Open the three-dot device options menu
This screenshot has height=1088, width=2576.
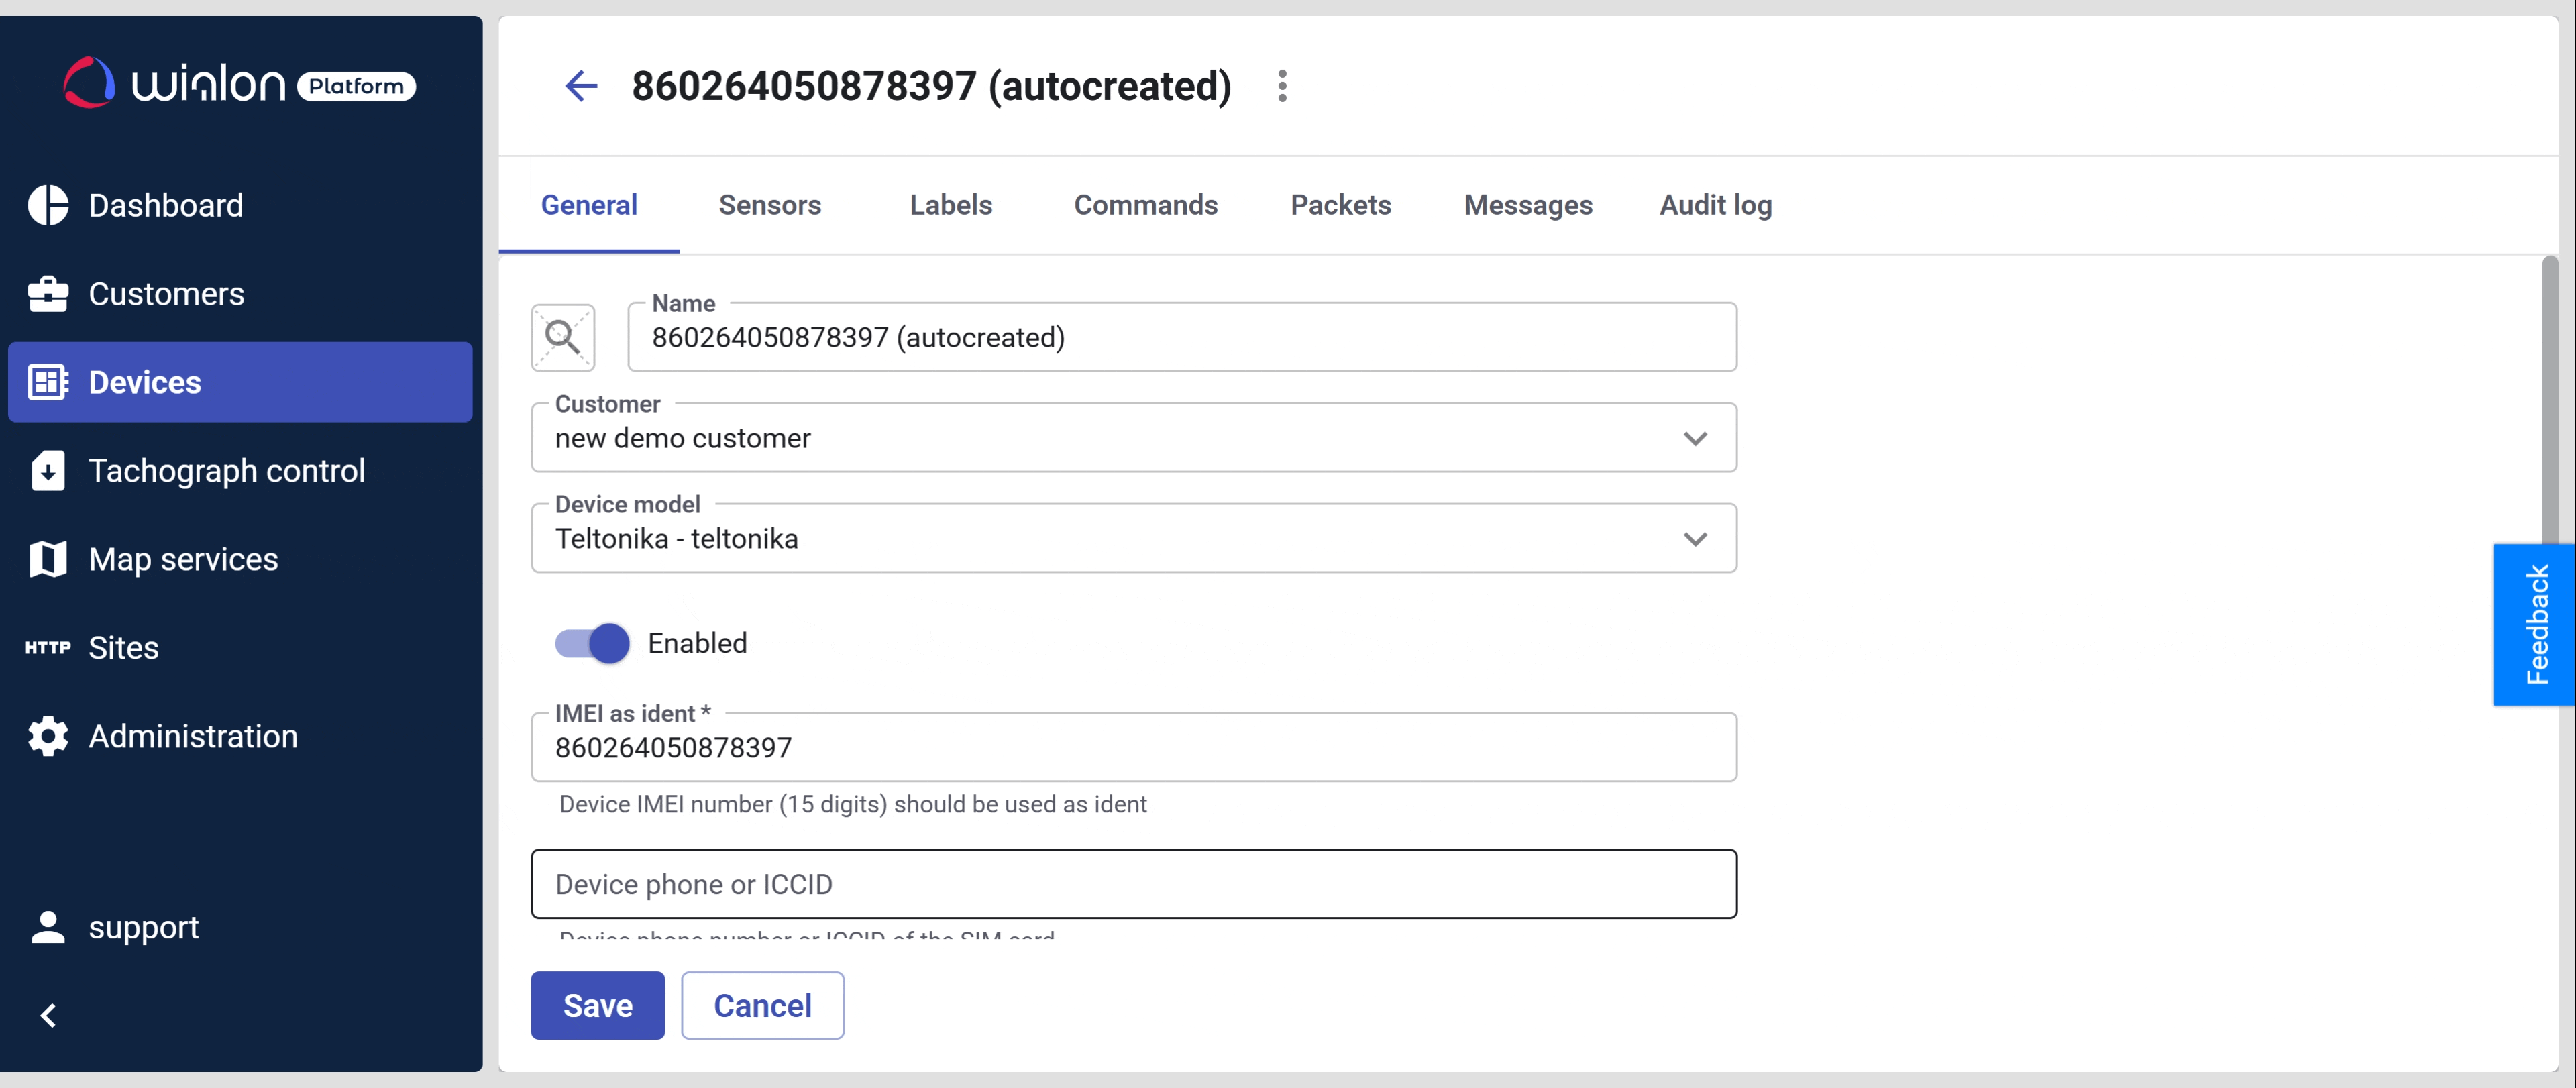click(x=1282, y=86)
